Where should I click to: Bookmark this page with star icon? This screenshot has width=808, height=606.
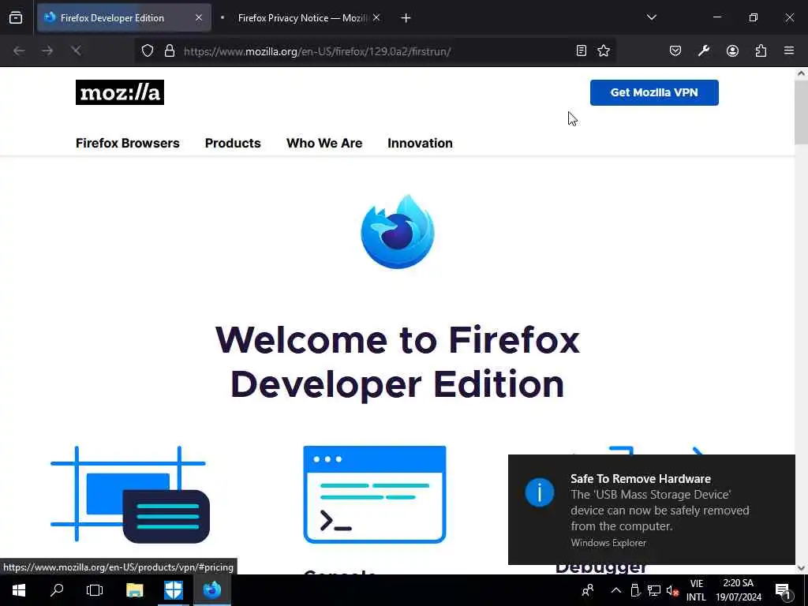point(604,51)
